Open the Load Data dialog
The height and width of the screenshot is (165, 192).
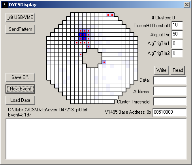point(20,100)
